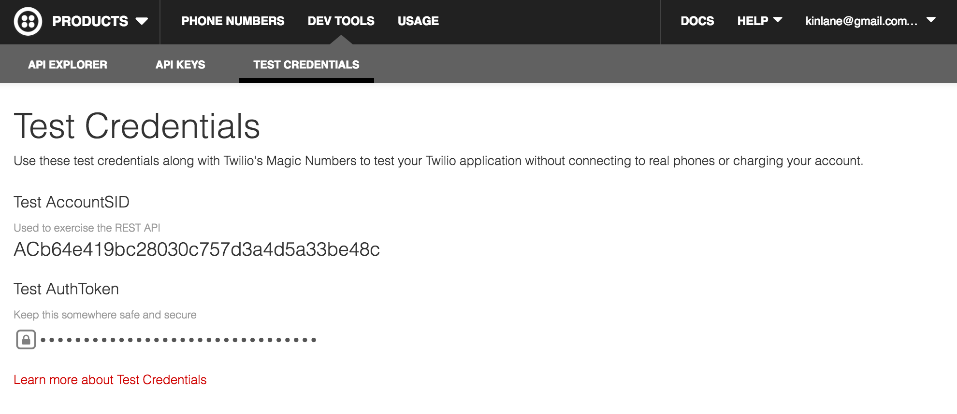Viewport: 957px width, 414px height.
Task: Click the Test Credentials page heading
Action: click(x=137, y=126)
